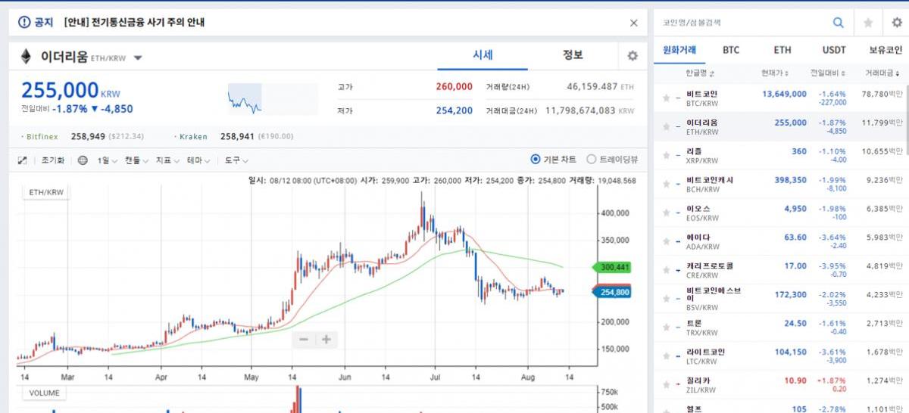
Task: Switch to the 정보 tab
Action: [x=573, y=56]
